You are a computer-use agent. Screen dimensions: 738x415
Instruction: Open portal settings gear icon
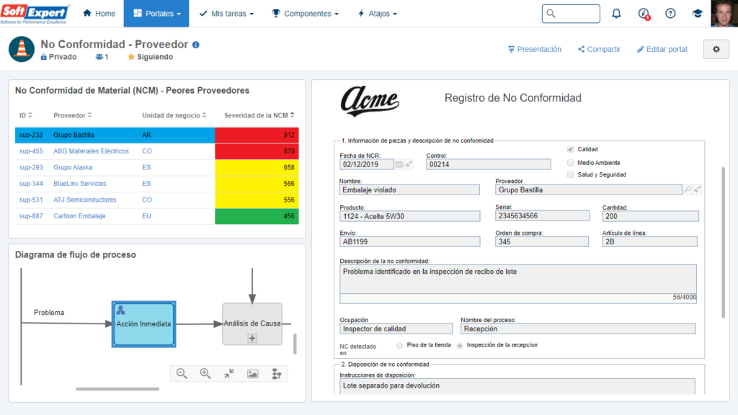716,49
